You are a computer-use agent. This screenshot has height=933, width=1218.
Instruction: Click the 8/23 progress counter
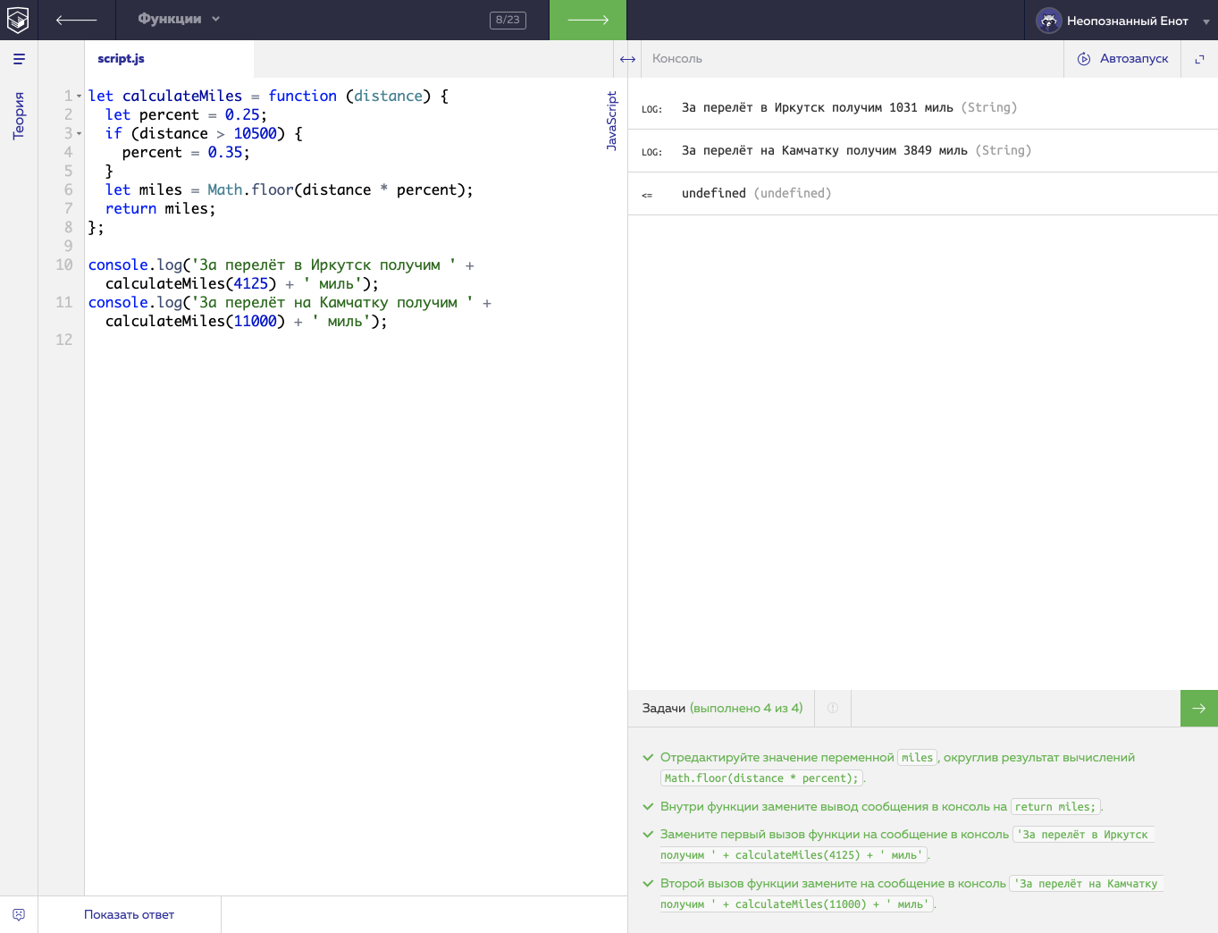coord(508,20)
